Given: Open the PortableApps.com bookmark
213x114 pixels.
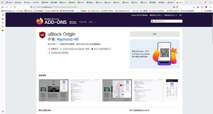Looking at the screenshot, I should [x=8, y=11].
